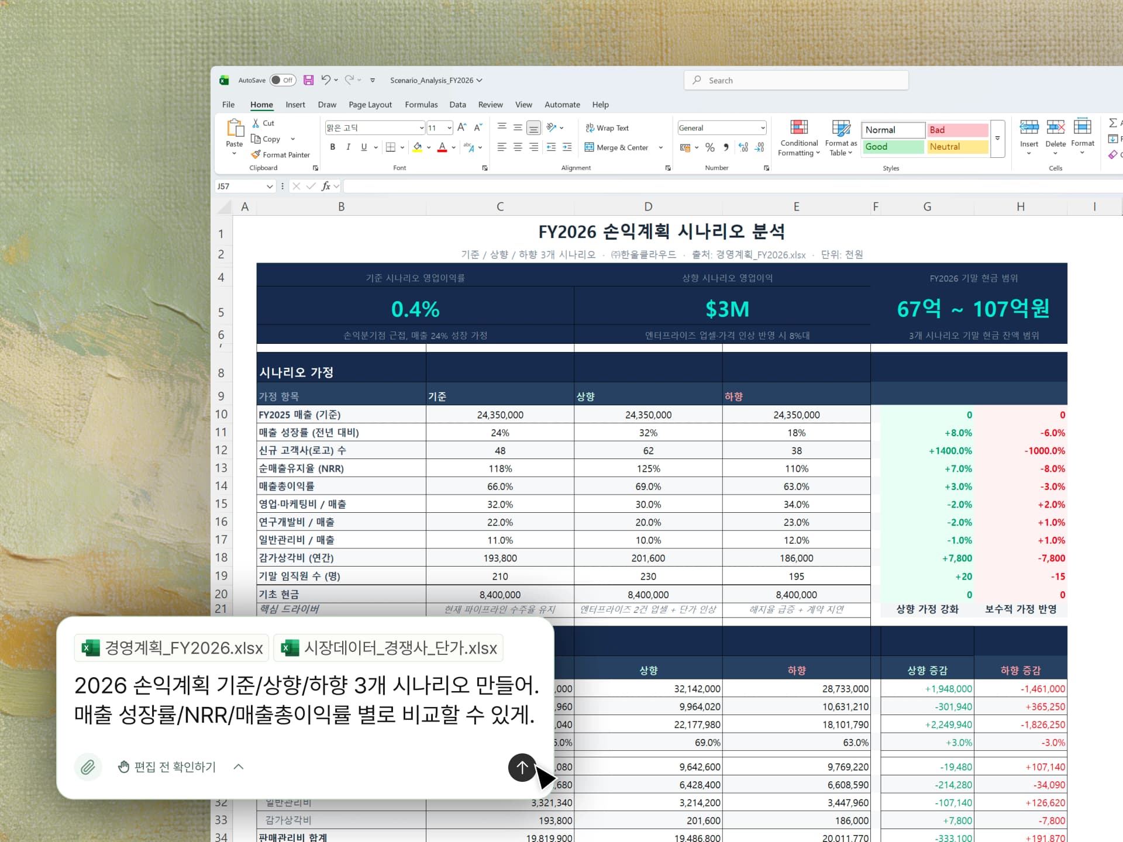Expand the 편집 전 확인하기 mode chevron
1123x842 pixels.
coord(239,767)
